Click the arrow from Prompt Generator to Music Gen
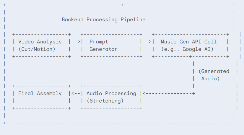 [147, 42]
